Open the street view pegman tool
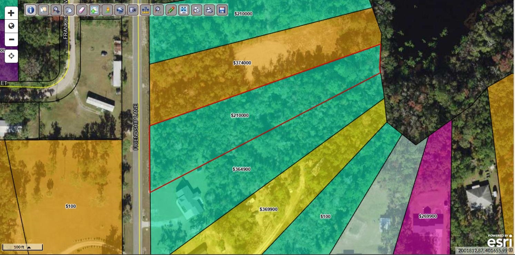 pos(107,10)
